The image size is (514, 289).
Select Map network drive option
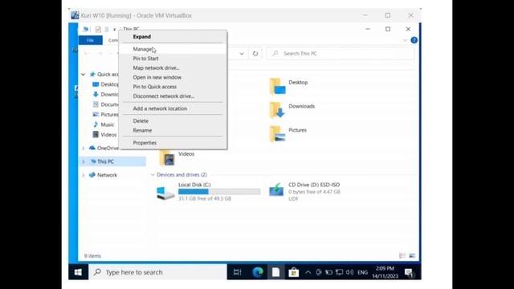156,67
